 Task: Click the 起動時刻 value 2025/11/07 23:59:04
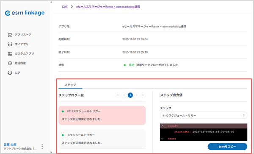(135, 39)
